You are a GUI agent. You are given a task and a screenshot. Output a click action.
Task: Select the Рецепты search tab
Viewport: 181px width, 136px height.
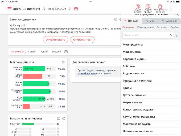162,27
